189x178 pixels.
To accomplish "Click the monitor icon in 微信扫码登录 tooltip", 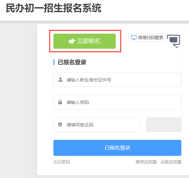I will [x=134, y=38].
